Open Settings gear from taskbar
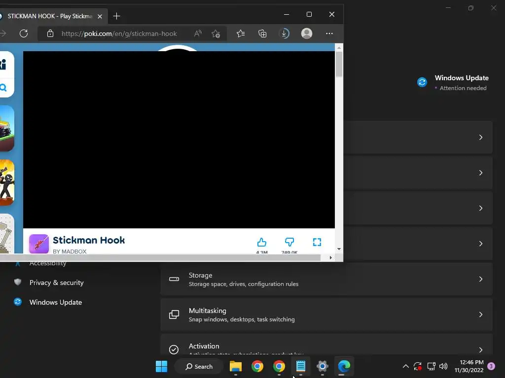The image size is (505, 378). [x=323, y=366]
